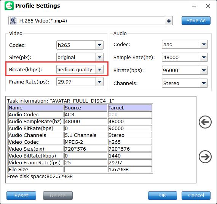The height and width of the screenshot is (204, 217).
Task: Click the Save As button
Action: (x=196, y=21)
